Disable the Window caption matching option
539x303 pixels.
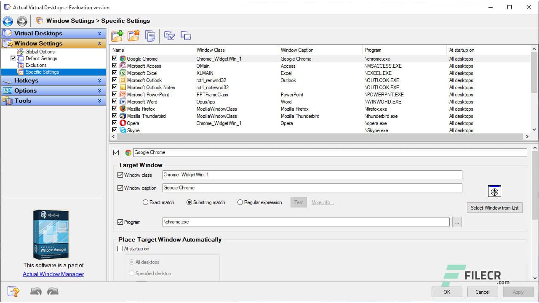pyautogui.click(x=120, y=188)
